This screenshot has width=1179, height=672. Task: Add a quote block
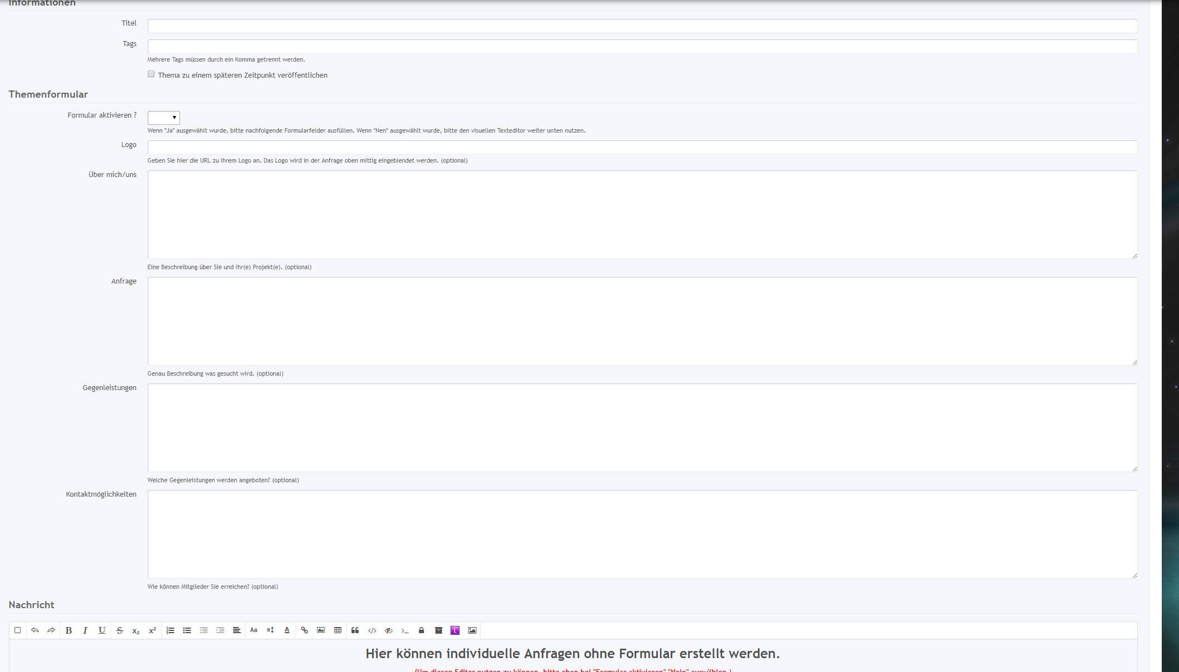pyautogui.click(x=355, y=630)
